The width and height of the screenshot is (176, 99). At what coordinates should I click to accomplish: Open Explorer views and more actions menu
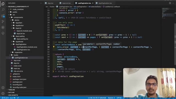tap(41, 3)
